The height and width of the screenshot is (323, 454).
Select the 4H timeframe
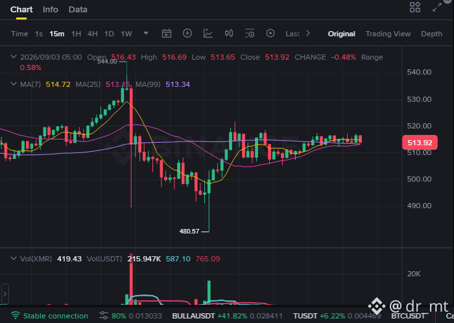coord(92,34)
